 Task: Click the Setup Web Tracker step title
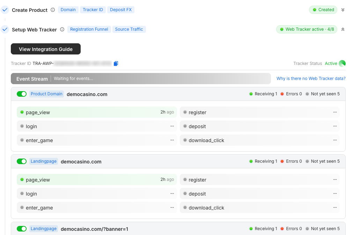coord(34,30)
